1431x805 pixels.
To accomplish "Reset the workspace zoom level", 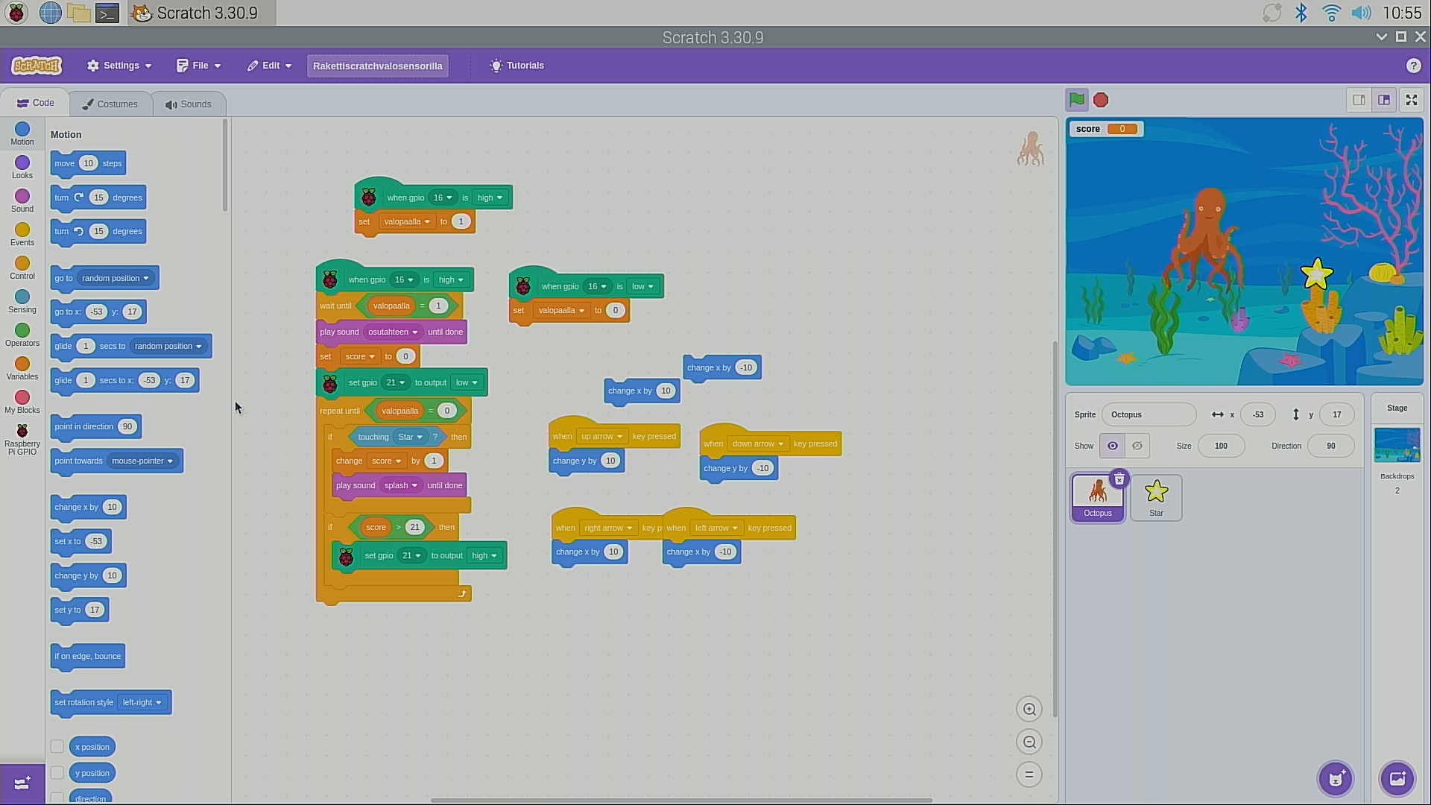I will pos(1029,775).
